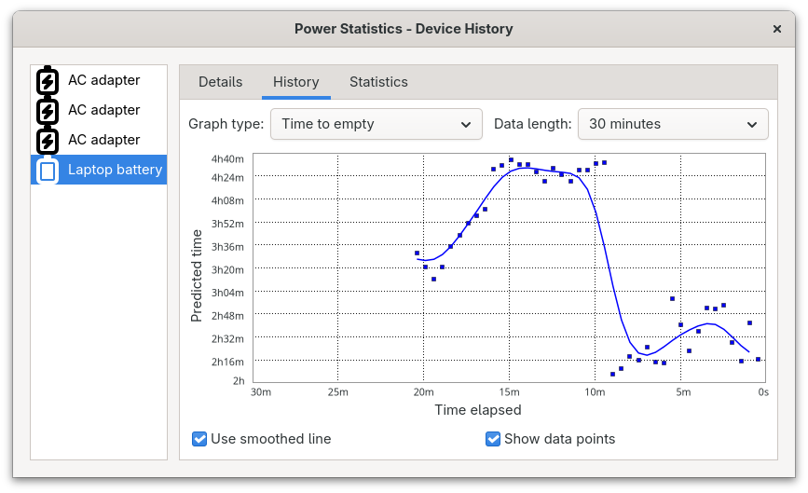Viewport: 808px width, 493px height.
Task: Switch to the History tab
Action: (x=295, y=82)
